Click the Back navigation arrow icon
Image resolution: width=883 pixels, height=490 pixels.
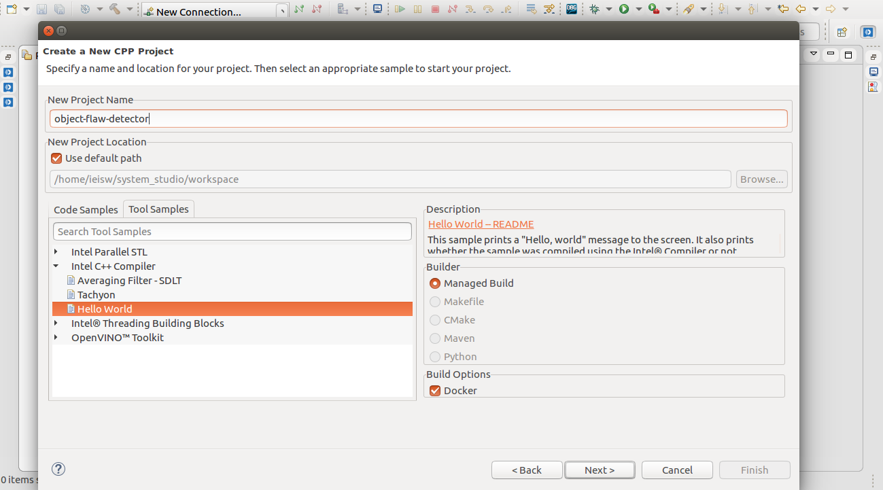(801, 10)
